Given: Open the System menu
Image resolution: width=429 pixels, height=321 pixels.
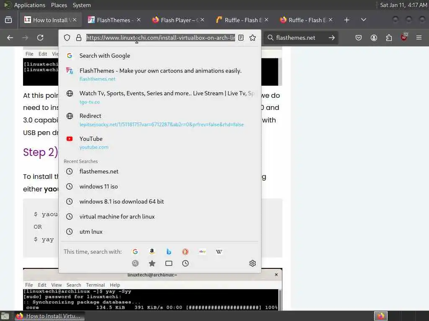Looking at the screenshot, I should click(x=82, y=5).
